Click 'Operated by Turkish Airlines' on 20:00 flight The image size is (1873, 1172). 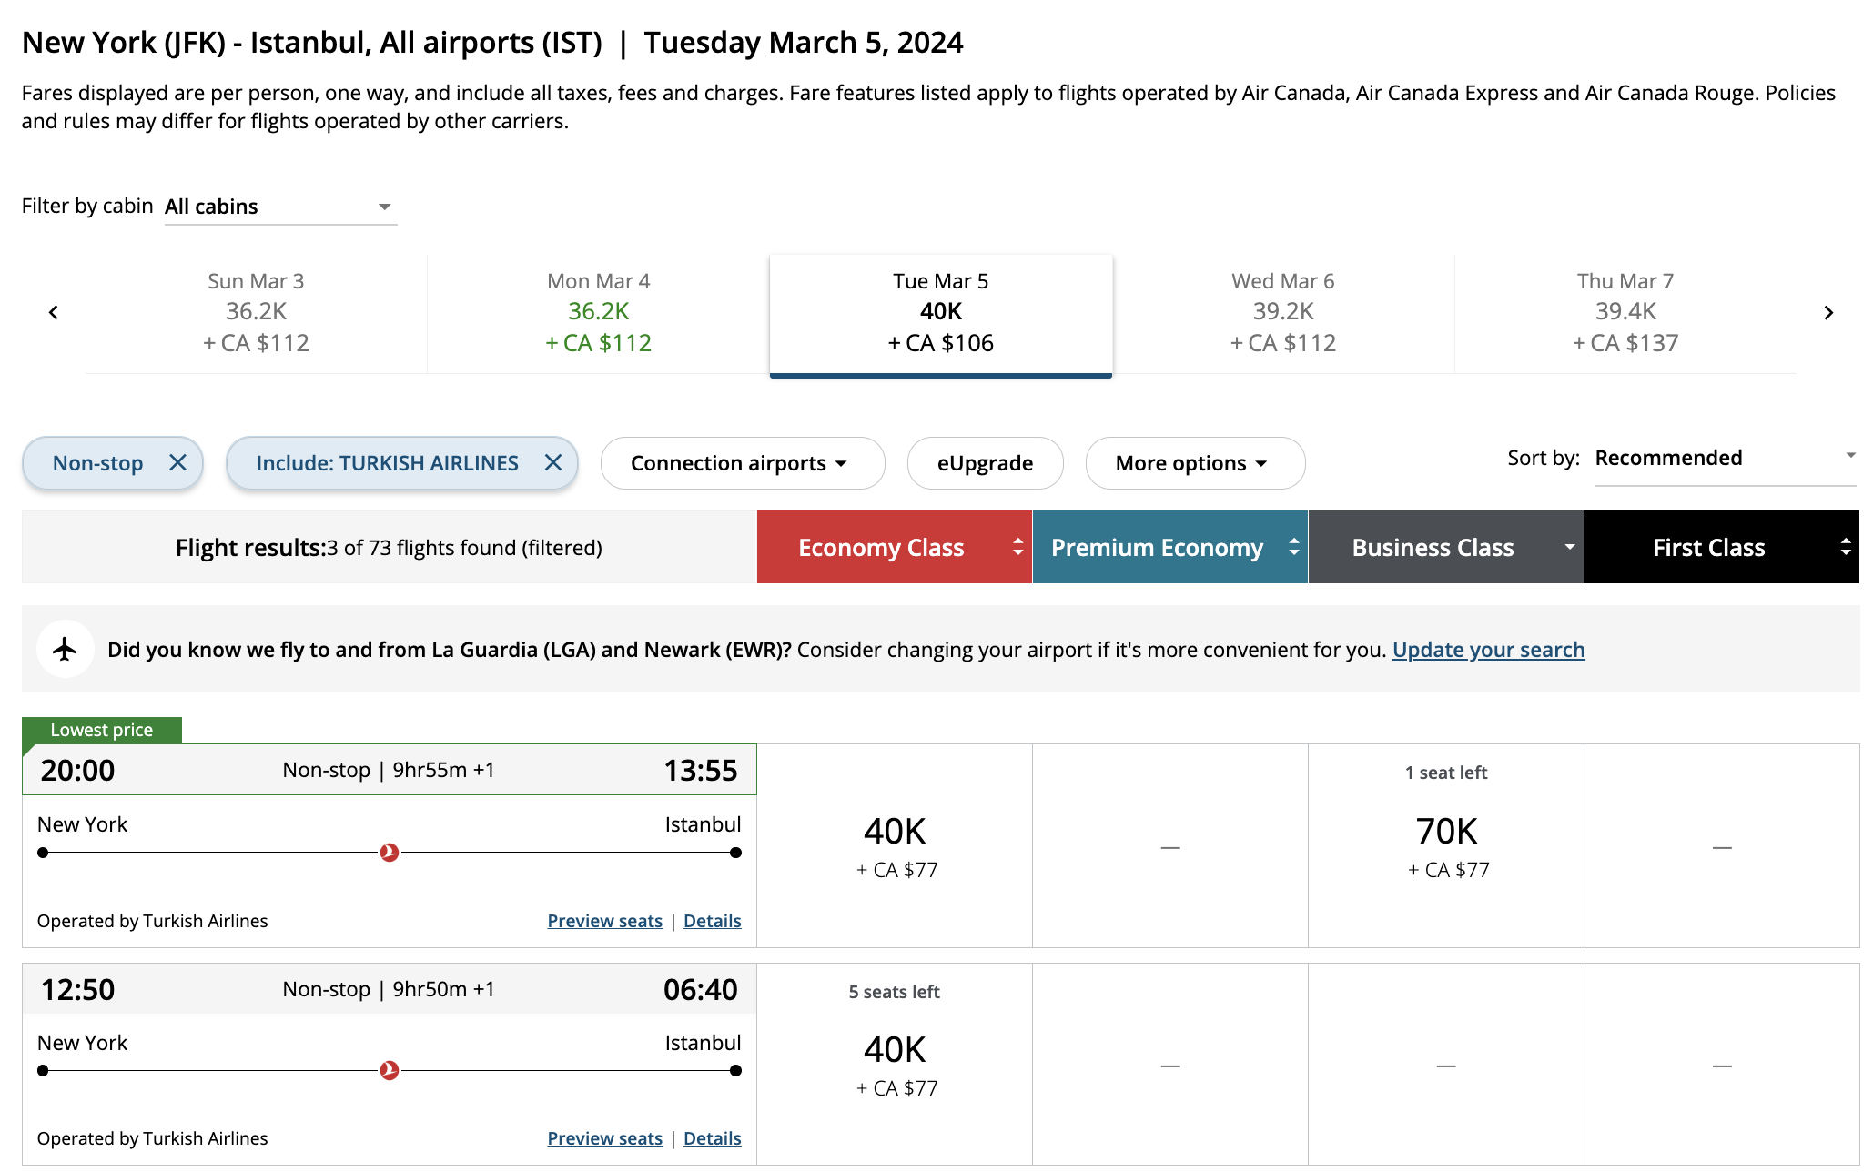[x=152, y=921]
